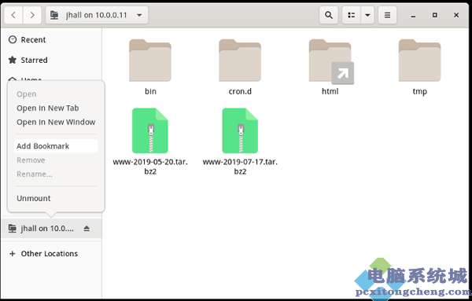Click the www-2019-07-17.tar.bz2 file name
Image resolution: width=472 pixels, height=301 pixels.
240,167
